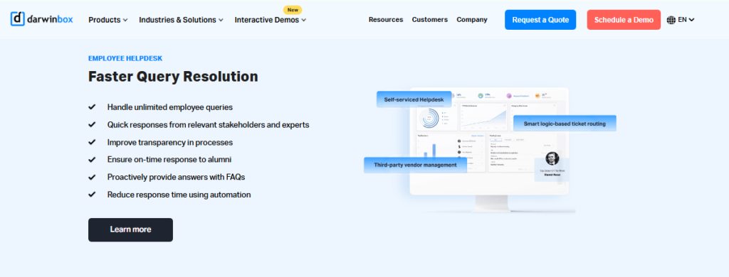Click checkmark beside Handle unlimited employee queries
Viewport: 729px width, 277px height.
(92, 107)
